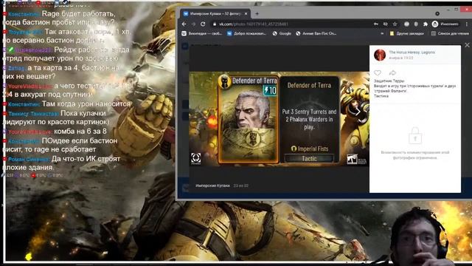
Task: Click the third-party cookies blocked eye icon
Action: point(385,24)
